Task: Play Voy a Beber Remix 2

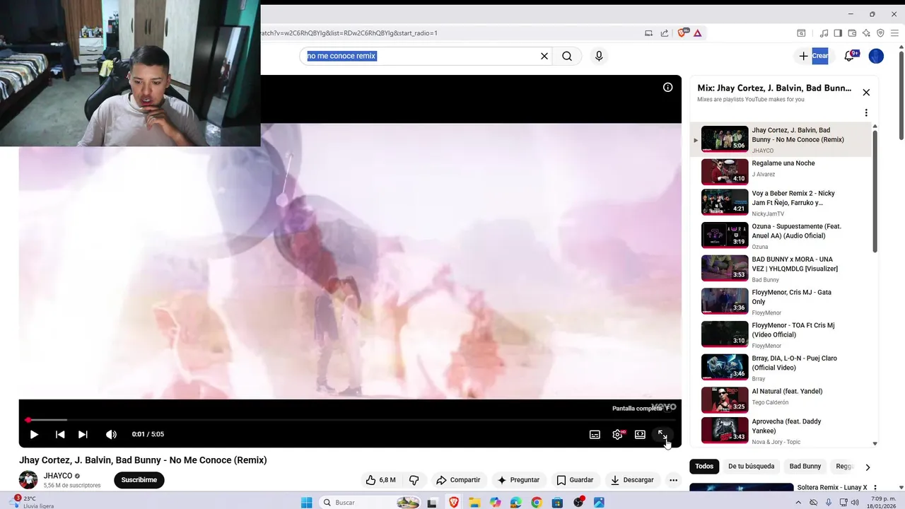Action: click(x=781, y=202)
